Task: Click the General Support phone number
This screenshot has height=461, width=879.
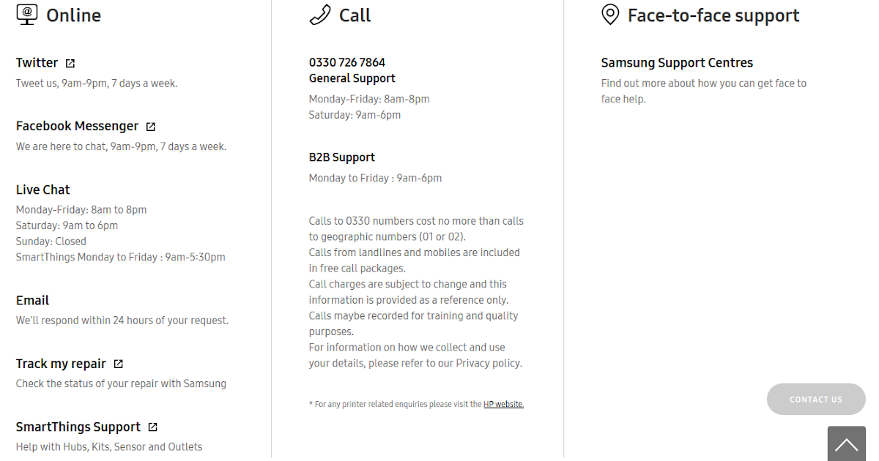Action: (347, 62)
